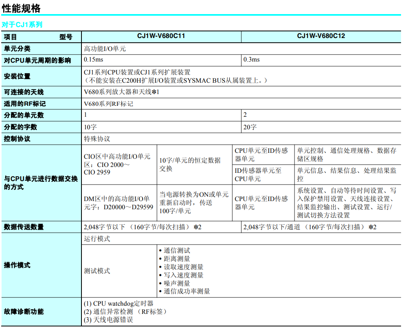
Task: Click the 噪声测量 bullet item
Action: pos(175,283)
